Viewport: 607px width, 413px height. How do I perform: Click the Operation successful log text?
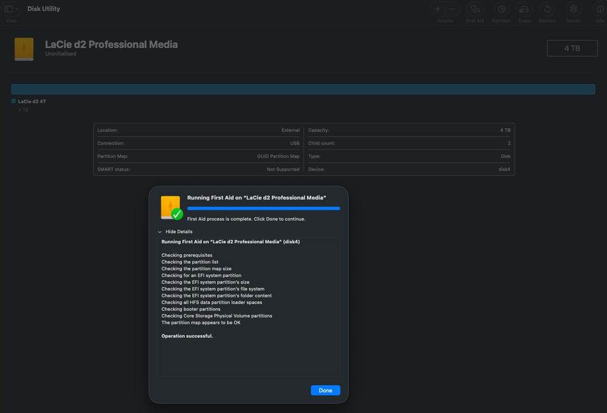tap(187, 336)
